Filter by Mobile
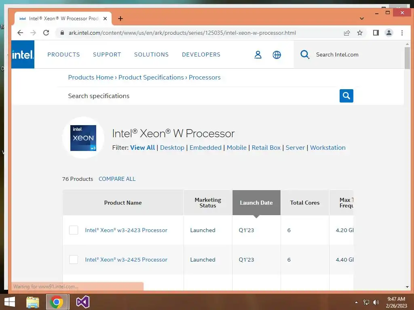The height and width of the screenshot is (310, 414). (x=237, y=148)
